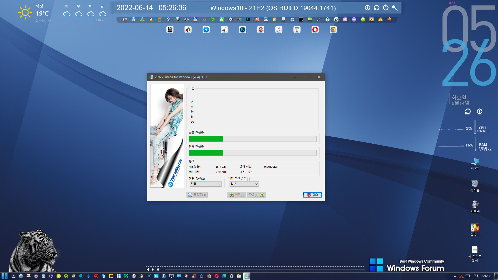Open the Music app dock icon

[279, 30]
